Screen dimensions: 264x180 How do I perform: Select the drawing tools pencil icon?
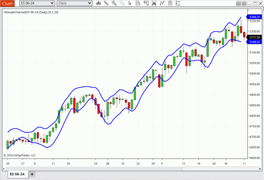(x=106, y=3)
